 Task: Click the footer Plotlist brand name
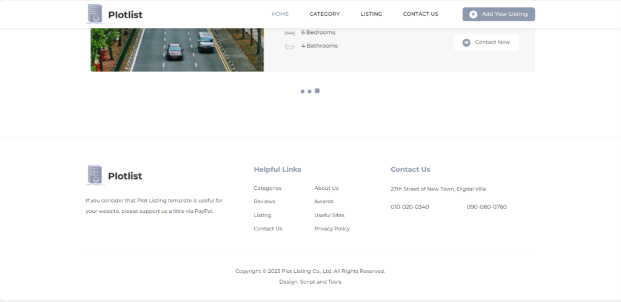tap(125, 176)
